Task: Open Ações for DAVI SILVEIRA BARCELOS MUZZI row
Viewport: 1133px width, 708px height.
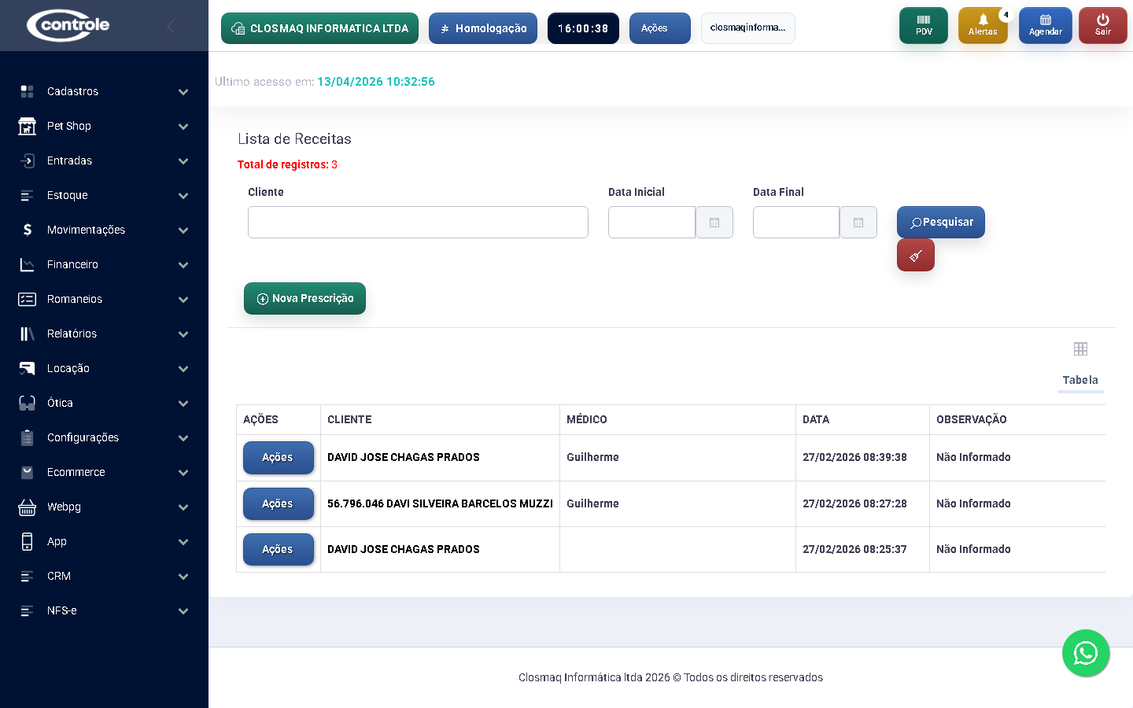Action: pos(278,503)
